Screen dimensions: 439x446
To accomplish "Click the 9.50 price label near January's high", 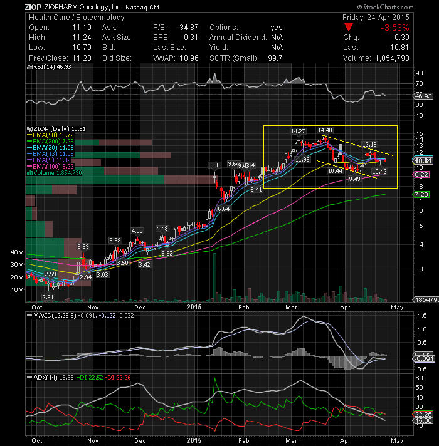I will 214,165.
